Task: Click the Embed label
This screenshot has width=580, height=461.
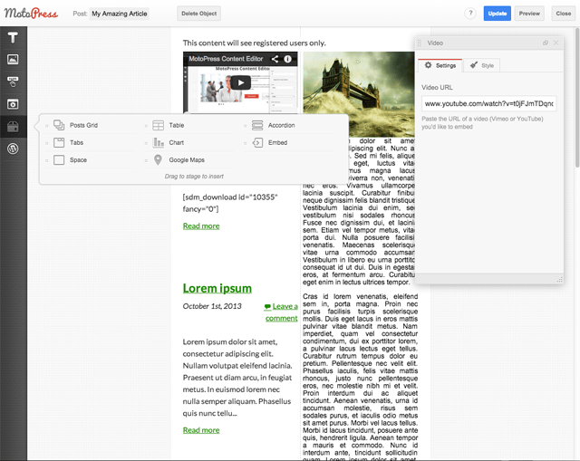Action: (278, 143)
